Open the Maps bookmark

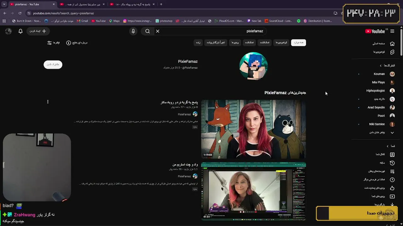pyautogui.click(x=114, y=21)
